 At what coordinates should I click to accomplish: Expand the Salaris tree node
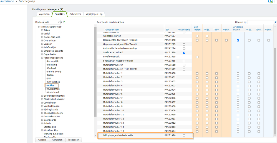[42, 123]
